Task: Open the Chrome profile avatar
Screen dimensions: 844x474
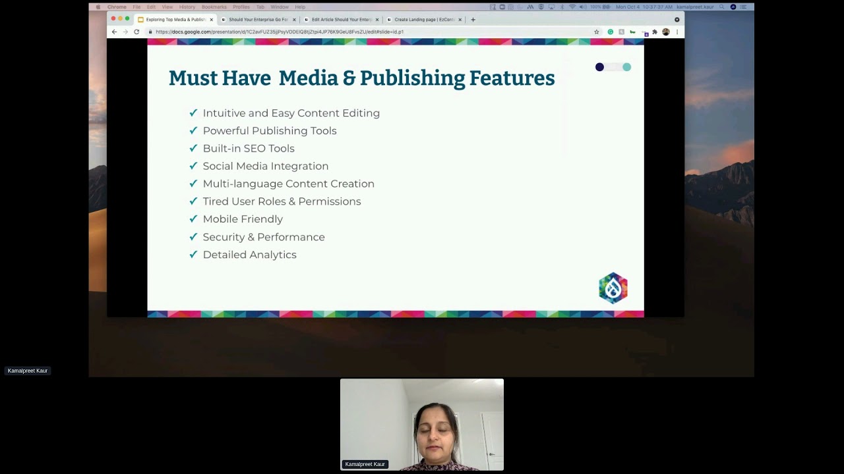Action: 666,32
